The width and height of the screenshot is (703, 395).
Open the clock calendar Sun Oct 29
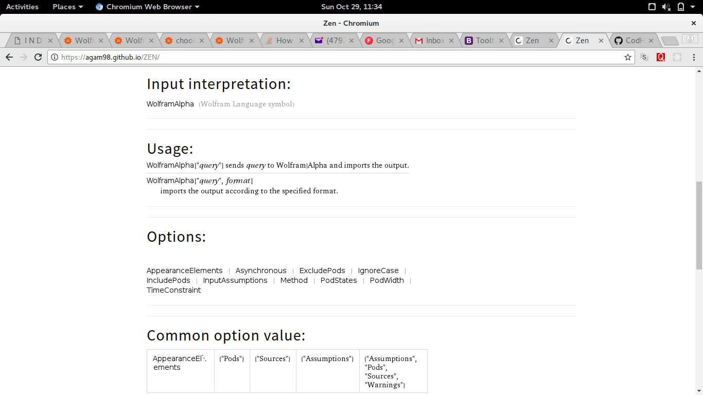coord(351,7)
